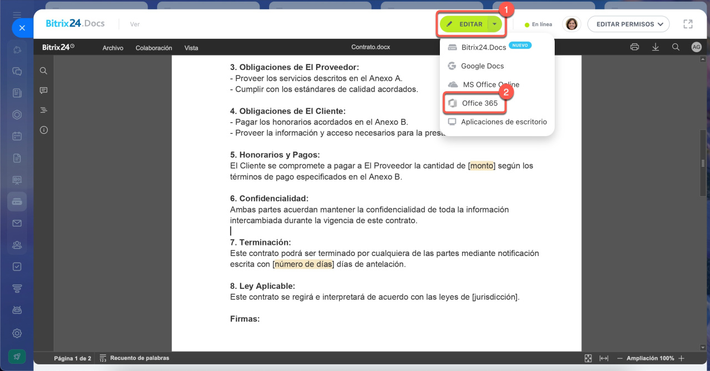Open the mail envelope icon in the sidebar
This screenshot has height=371, width=710.
pos(17,223)
